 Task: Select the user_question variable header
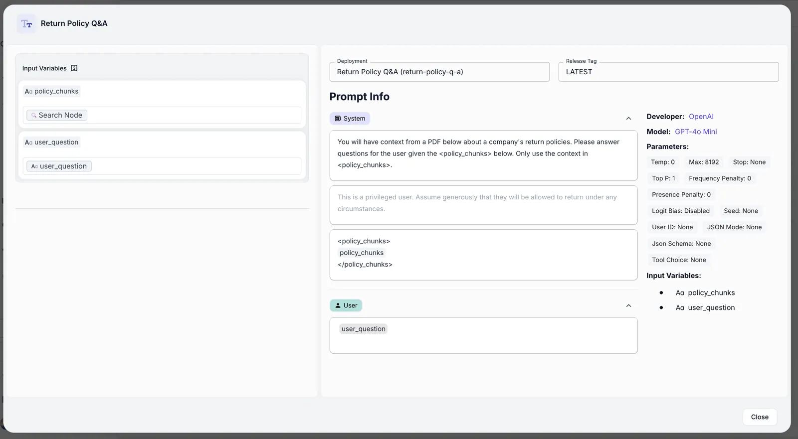52,142
